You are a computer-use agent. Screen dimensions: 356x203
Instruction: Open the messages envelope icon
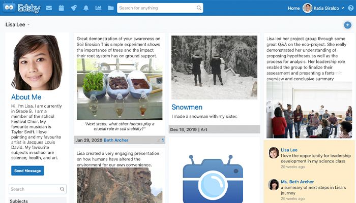tap(49, 8)
